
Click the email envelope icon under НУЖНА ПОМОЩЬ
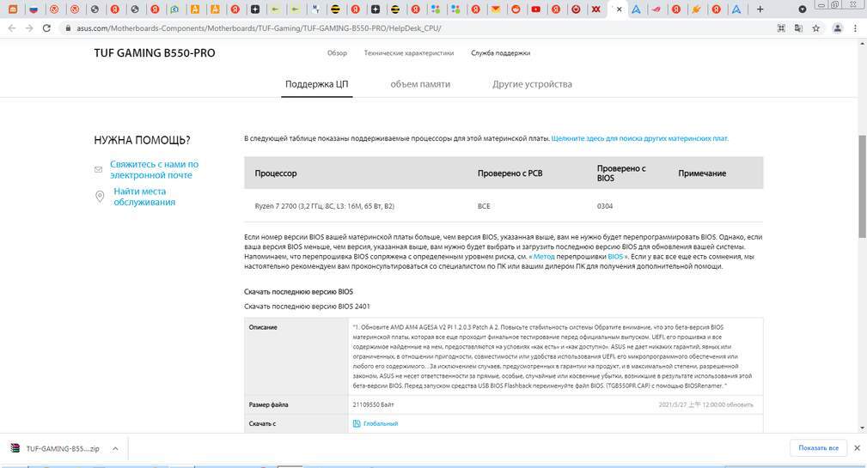tap(99, 170)
